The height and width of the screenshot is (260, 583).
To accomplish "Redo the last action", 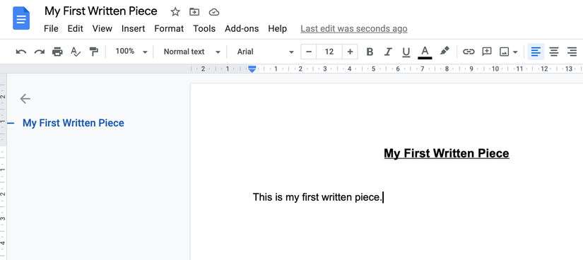I will pos(39,52).
